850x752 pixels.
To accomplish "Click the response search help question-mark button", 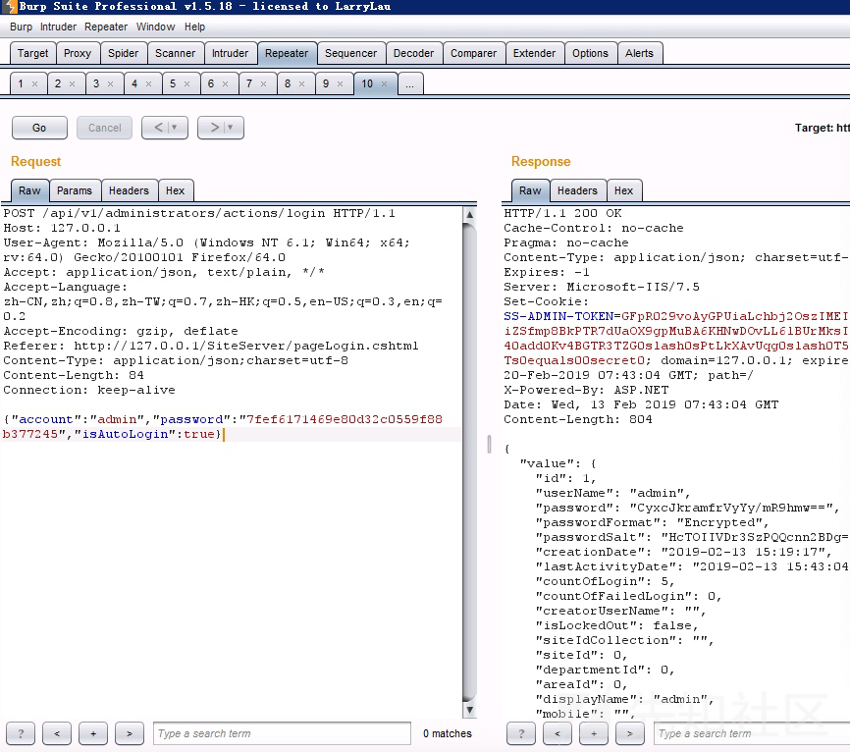I will point(521,733).
